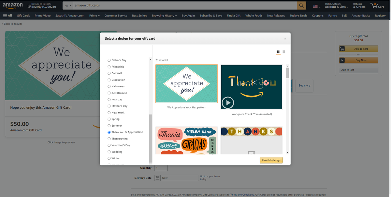The width and height of the screenshot is (391, 197).
Task: Click the Amazon logo
Action: pos(13,6)
